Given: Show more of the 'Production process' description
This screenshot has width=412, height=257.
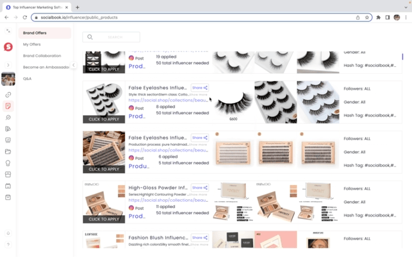Looking at the screenshot, I should tap(198, 145).
